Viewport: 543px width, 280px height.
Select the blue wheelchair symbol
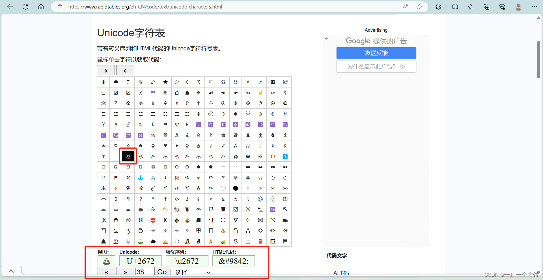[x=285, y=157]
